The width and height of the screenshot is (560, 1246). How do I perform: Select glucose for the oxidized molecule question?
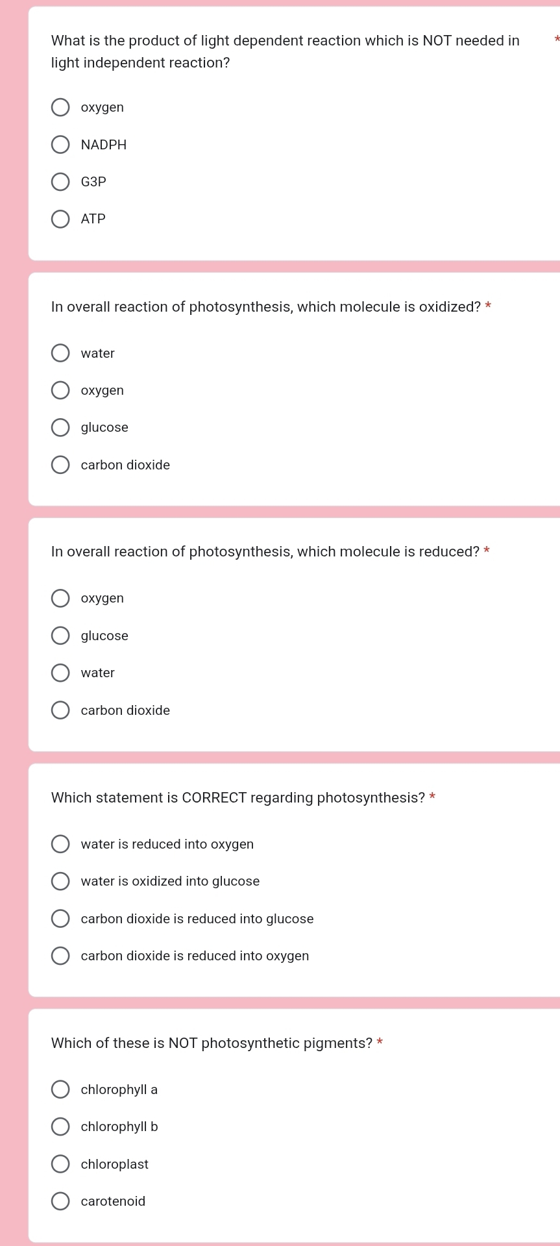[x=60, y=427]
